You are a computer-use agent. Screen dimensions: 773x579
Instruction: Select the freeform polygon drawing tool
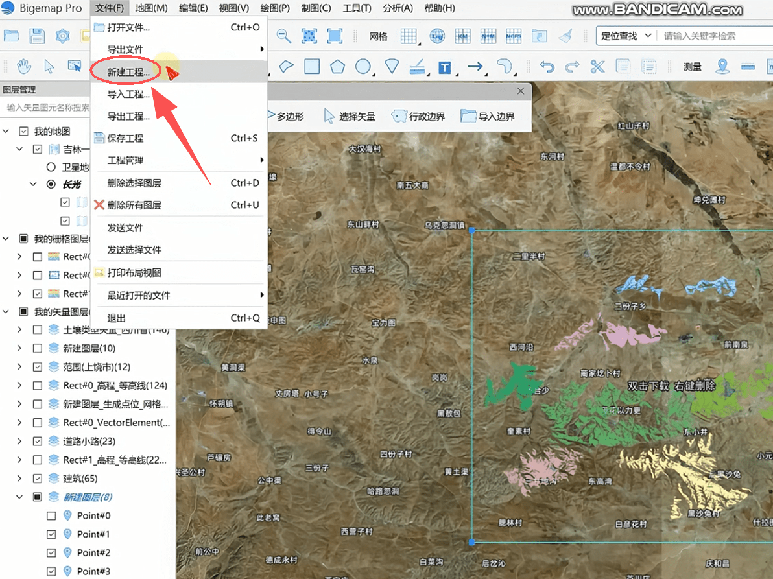[287, 66]
